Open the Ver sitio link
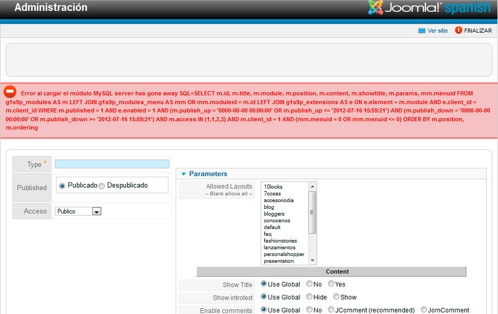Image resolution: width=498 pixels, height=314 pixels. click(437, 31)
